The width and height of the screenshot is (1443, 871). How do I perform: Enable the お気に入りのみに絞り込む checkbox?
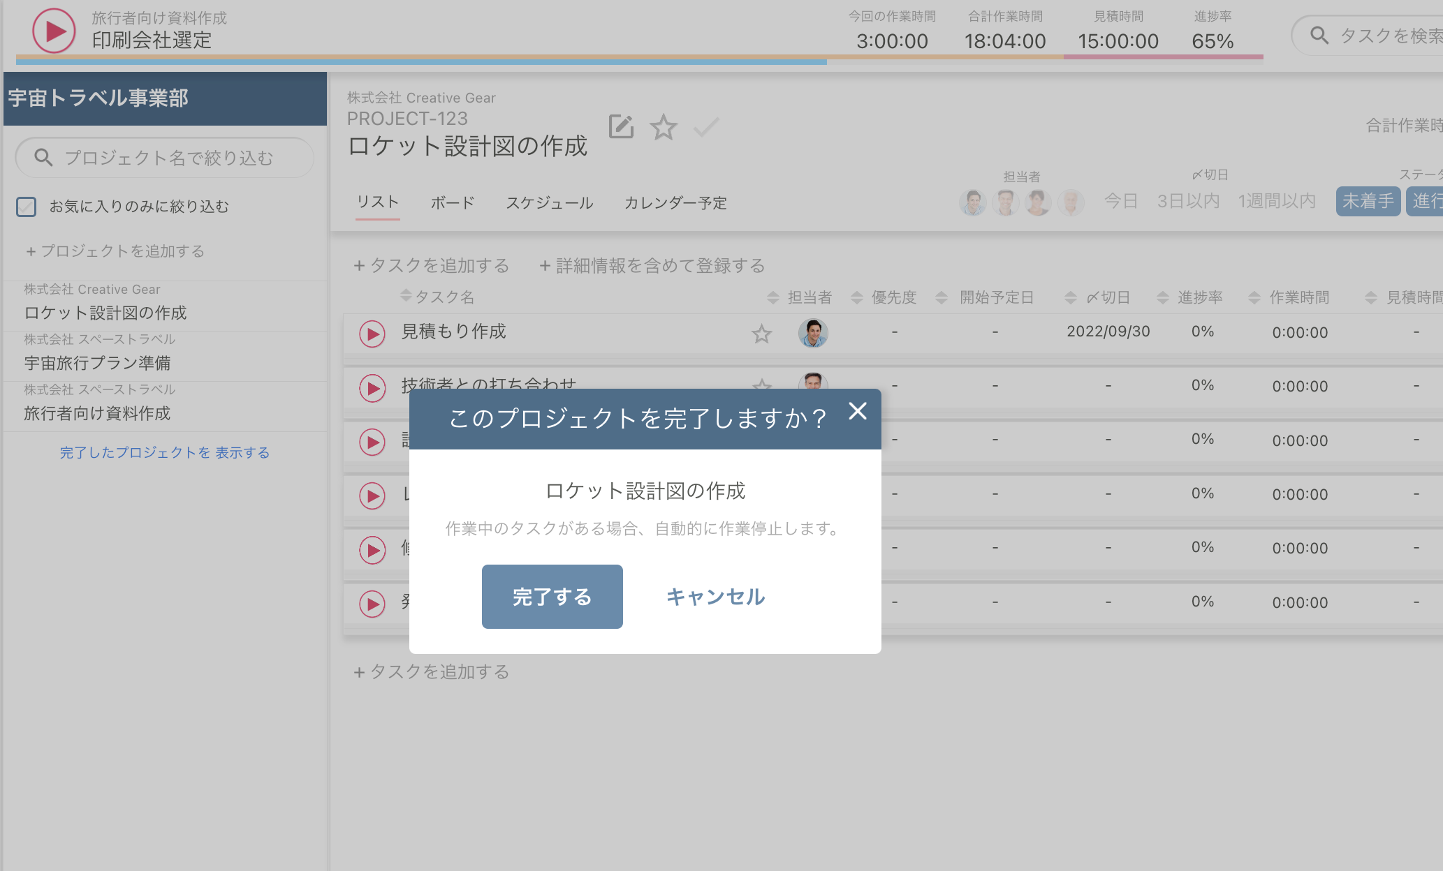click(26, 207)
